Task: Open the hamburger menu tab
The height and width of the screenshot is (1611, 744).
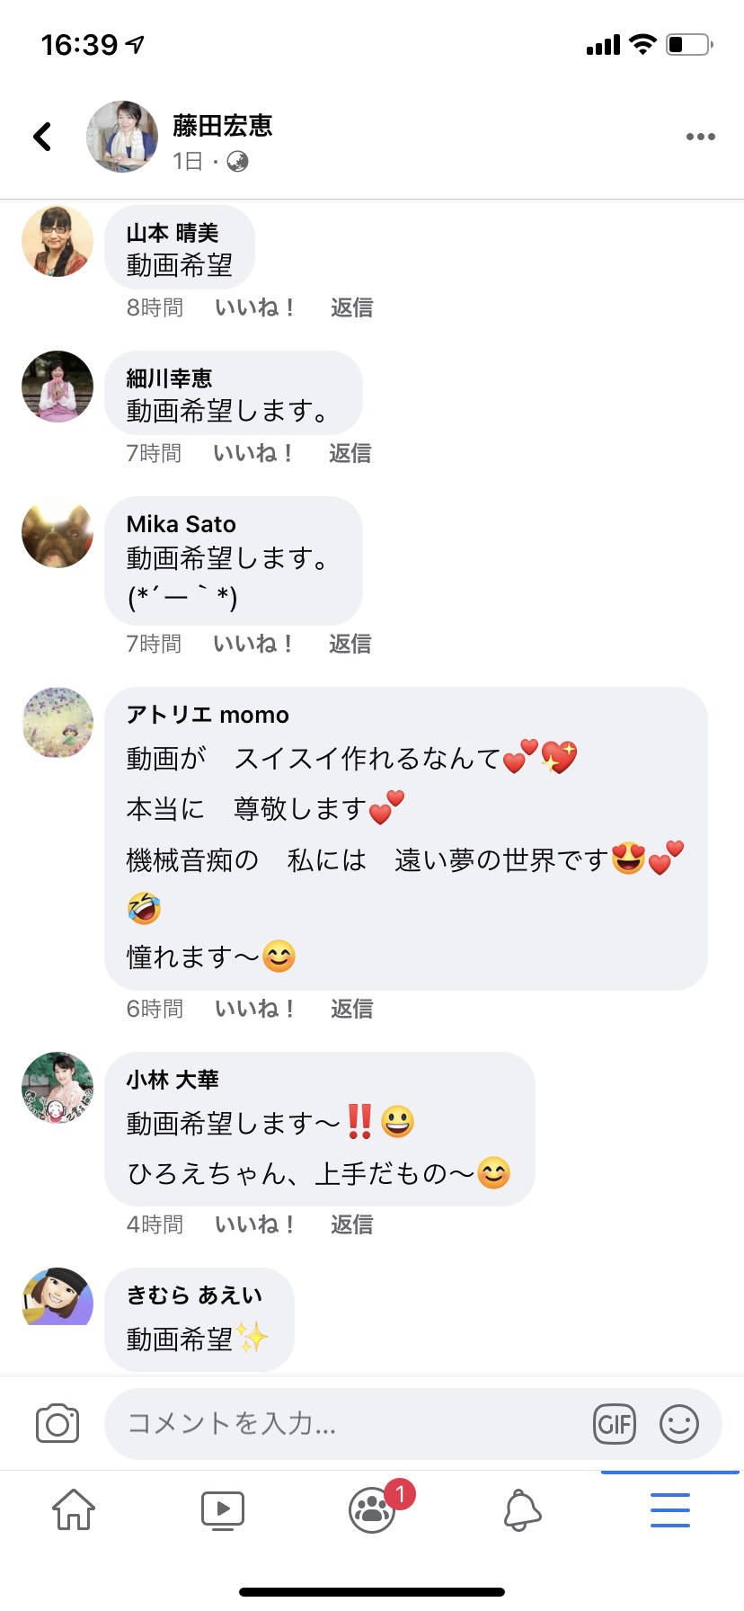Action: pos(670,1510)
